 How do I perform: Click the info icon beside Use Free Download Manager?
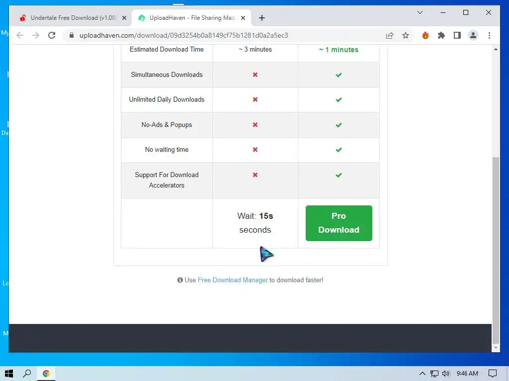click(x=180, y=280)
